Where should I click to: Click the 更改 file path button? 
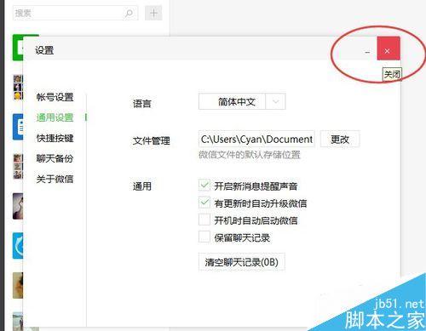pyautogui.click(x=340, y=139)
